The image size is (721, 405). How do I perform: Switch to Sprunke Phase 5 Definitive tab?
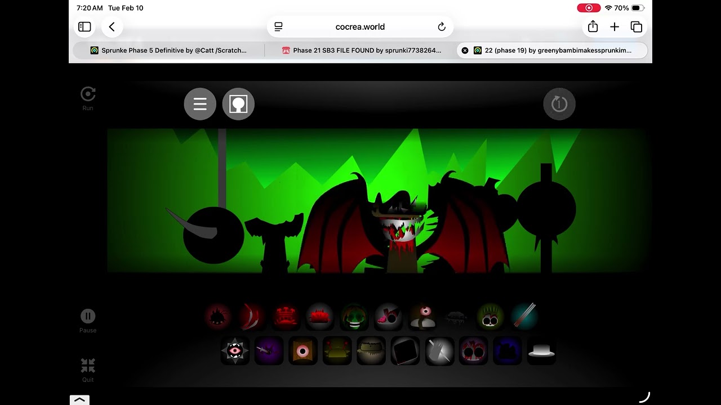[x=169, y=50]
